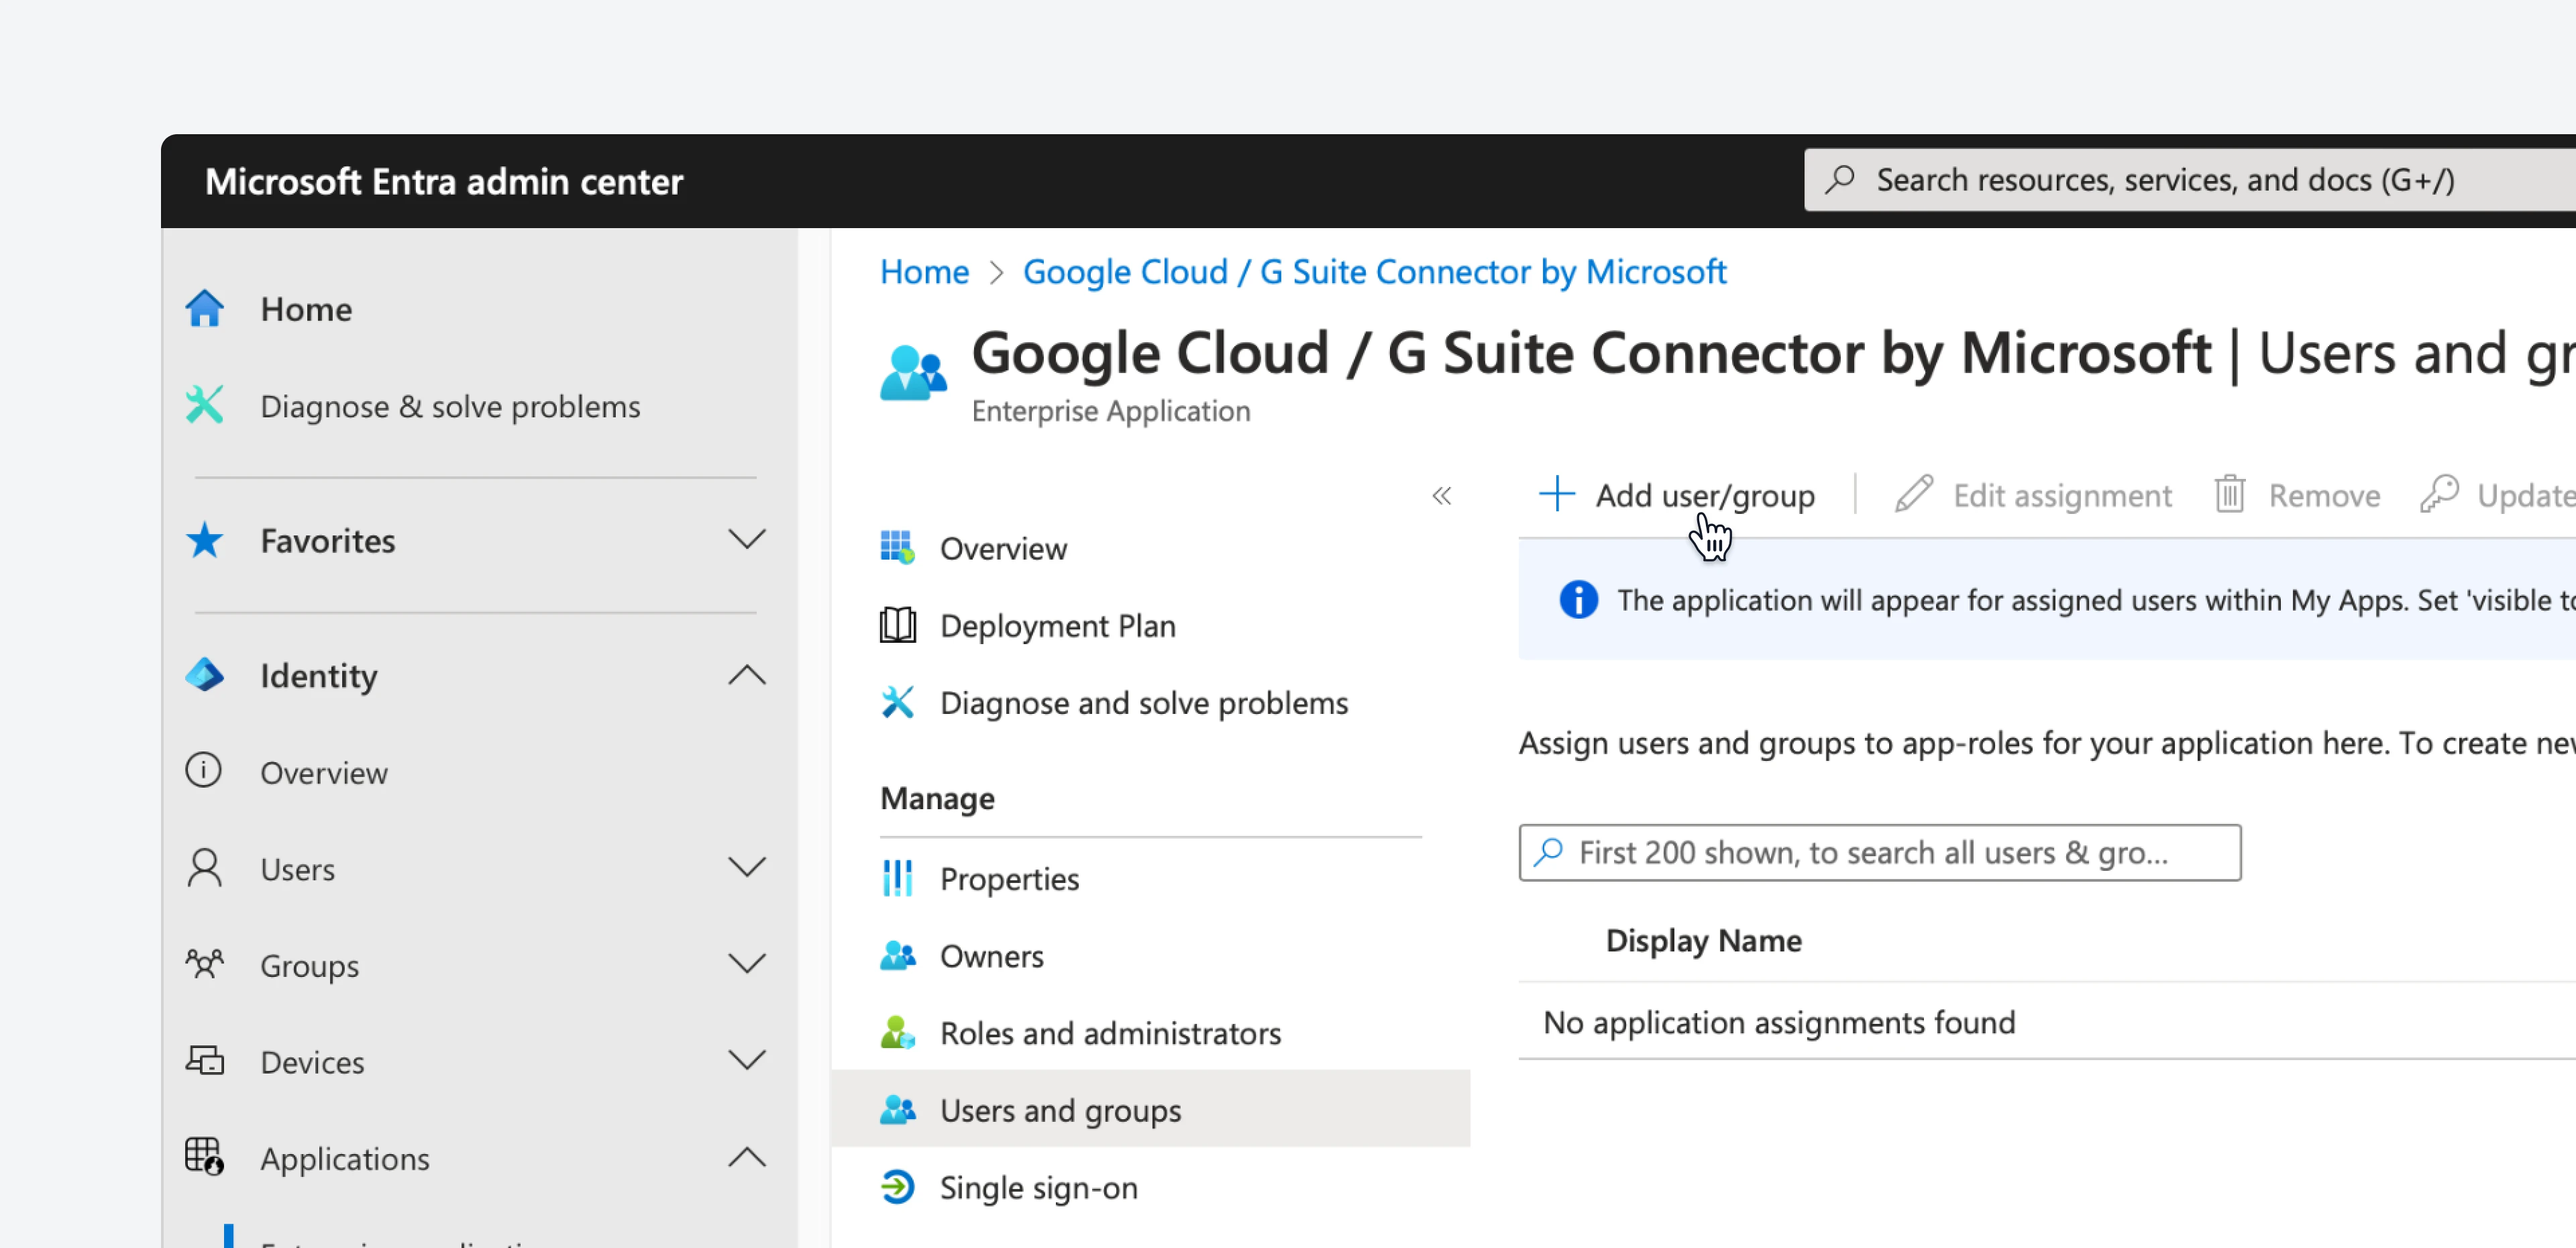2576x1248 pixels.
Task: Click the plus icon for Add user/group
Action: point(1557,494)
